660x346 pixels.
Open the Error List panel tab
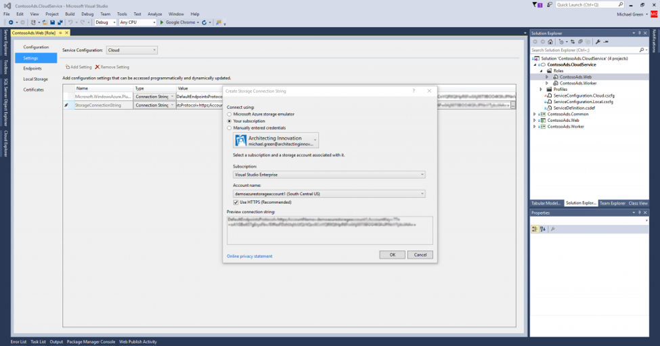pos(18,342)
